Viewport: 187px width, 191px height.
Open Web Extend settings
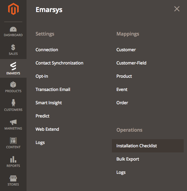pyautogui.click(x=47, y=129)
